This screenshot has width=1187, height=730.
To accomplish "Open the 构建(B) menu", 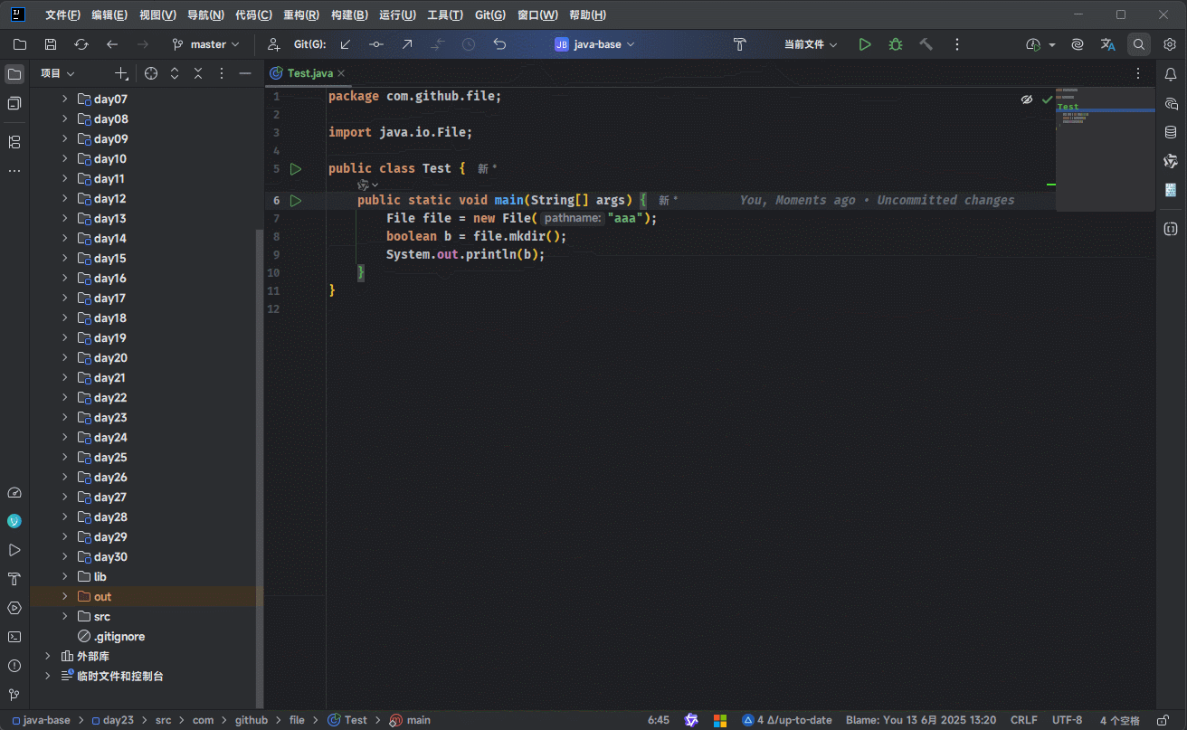I will tap(349, 15).
